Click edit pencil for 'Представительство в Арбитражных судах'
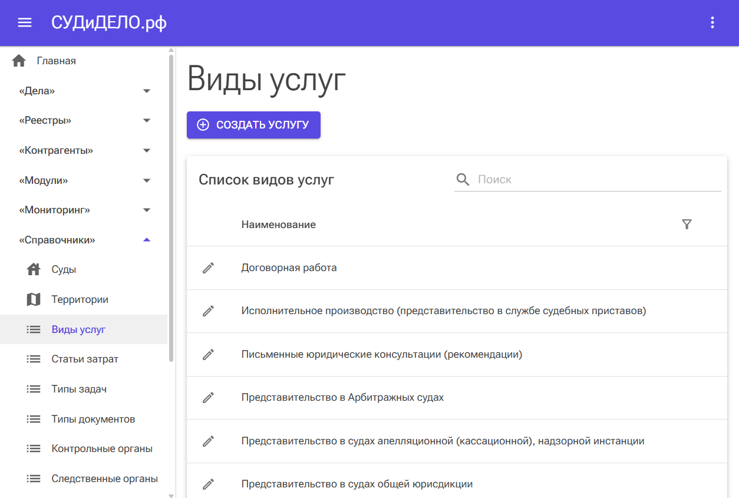Image resolution: width=739 pixels, height=498 pixels. pos(208,398)
